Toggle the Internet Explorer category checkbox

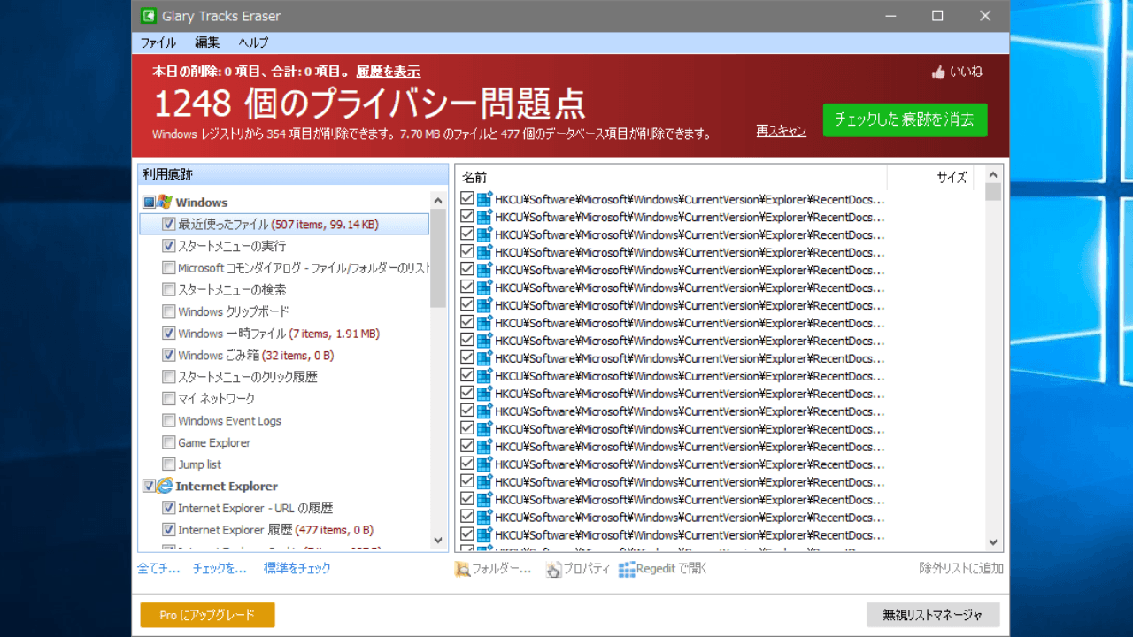(149, 486)
